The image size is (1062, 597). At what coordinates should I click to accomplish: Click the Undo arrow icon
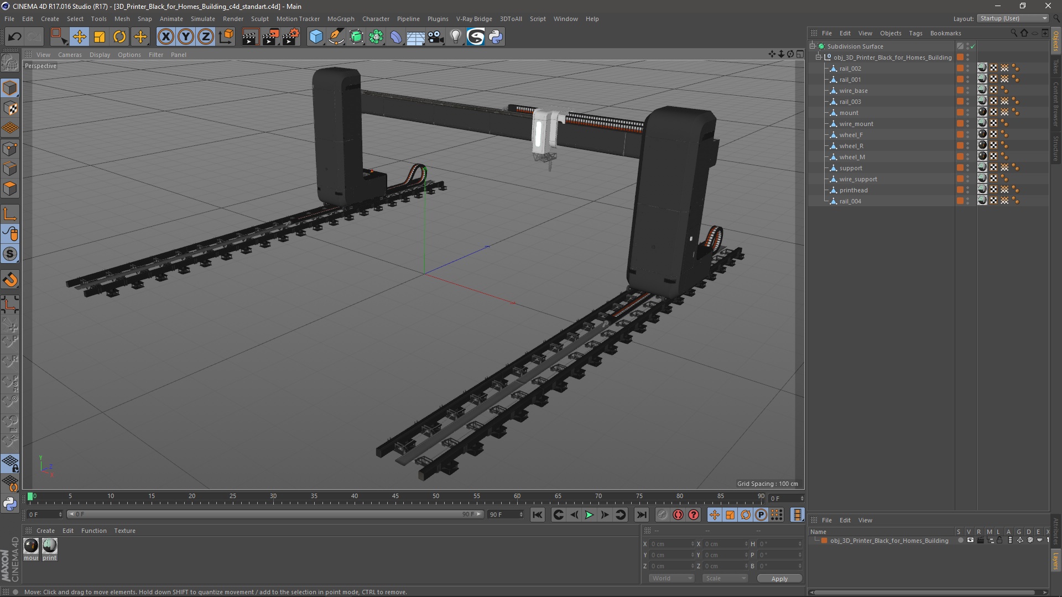[14, 37]
